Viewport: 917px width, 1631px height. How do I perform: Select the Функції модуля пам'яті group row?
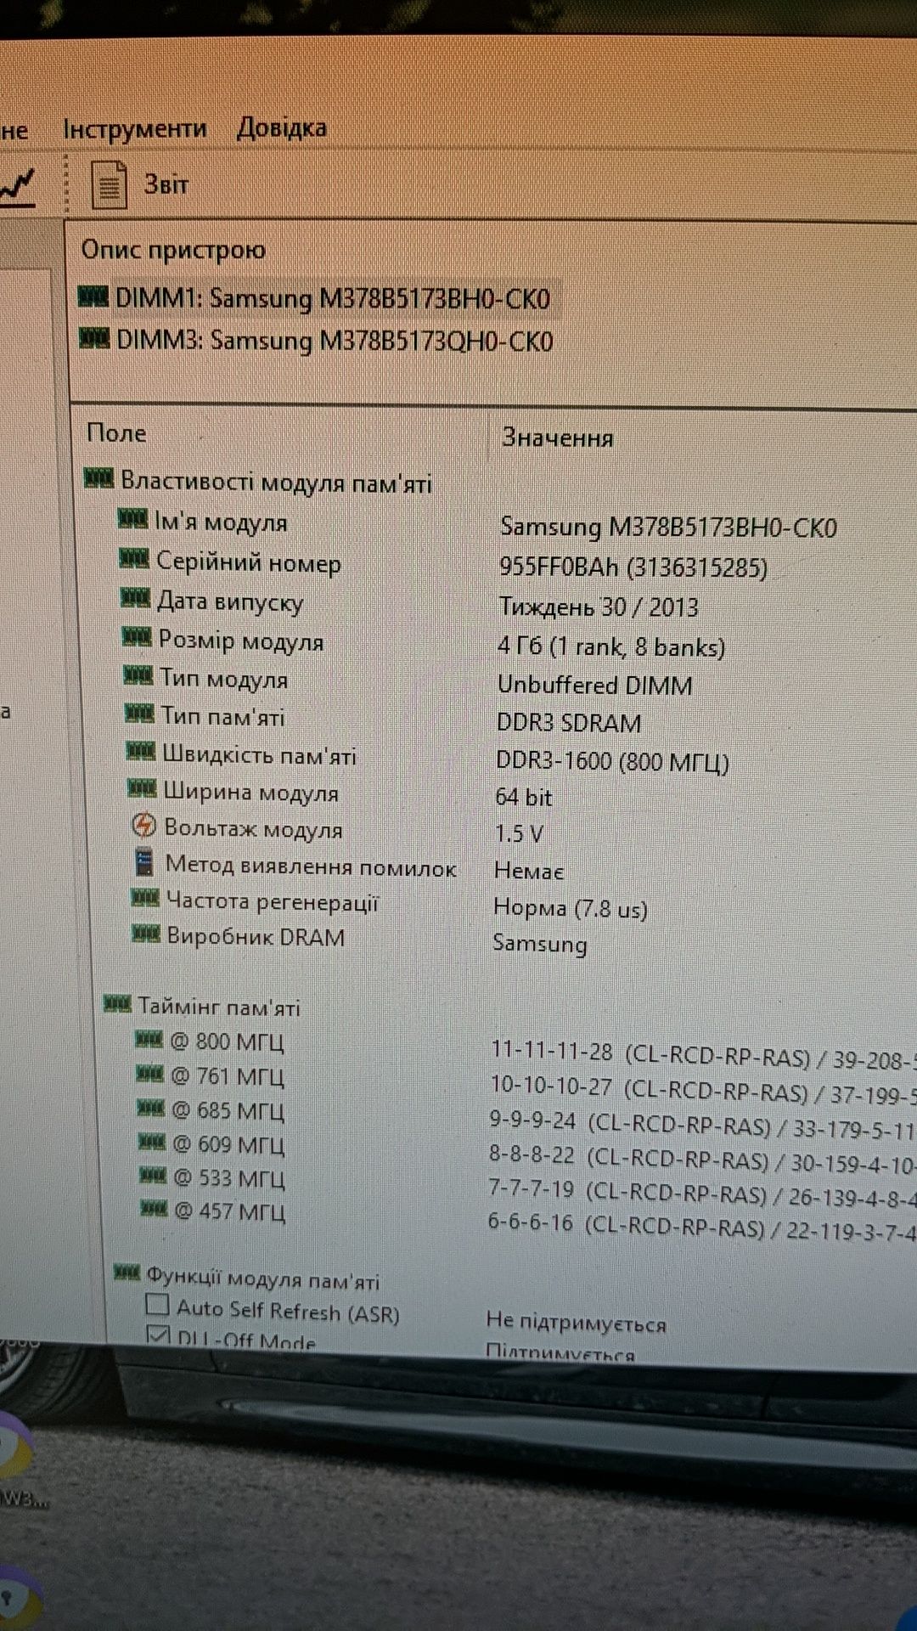pyautogui.click(x=263, y=1278)
